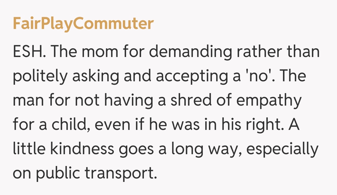Click the word 'mom' in the first line
The width and height of the screenshot is (337, 195).
coord(106,51)
